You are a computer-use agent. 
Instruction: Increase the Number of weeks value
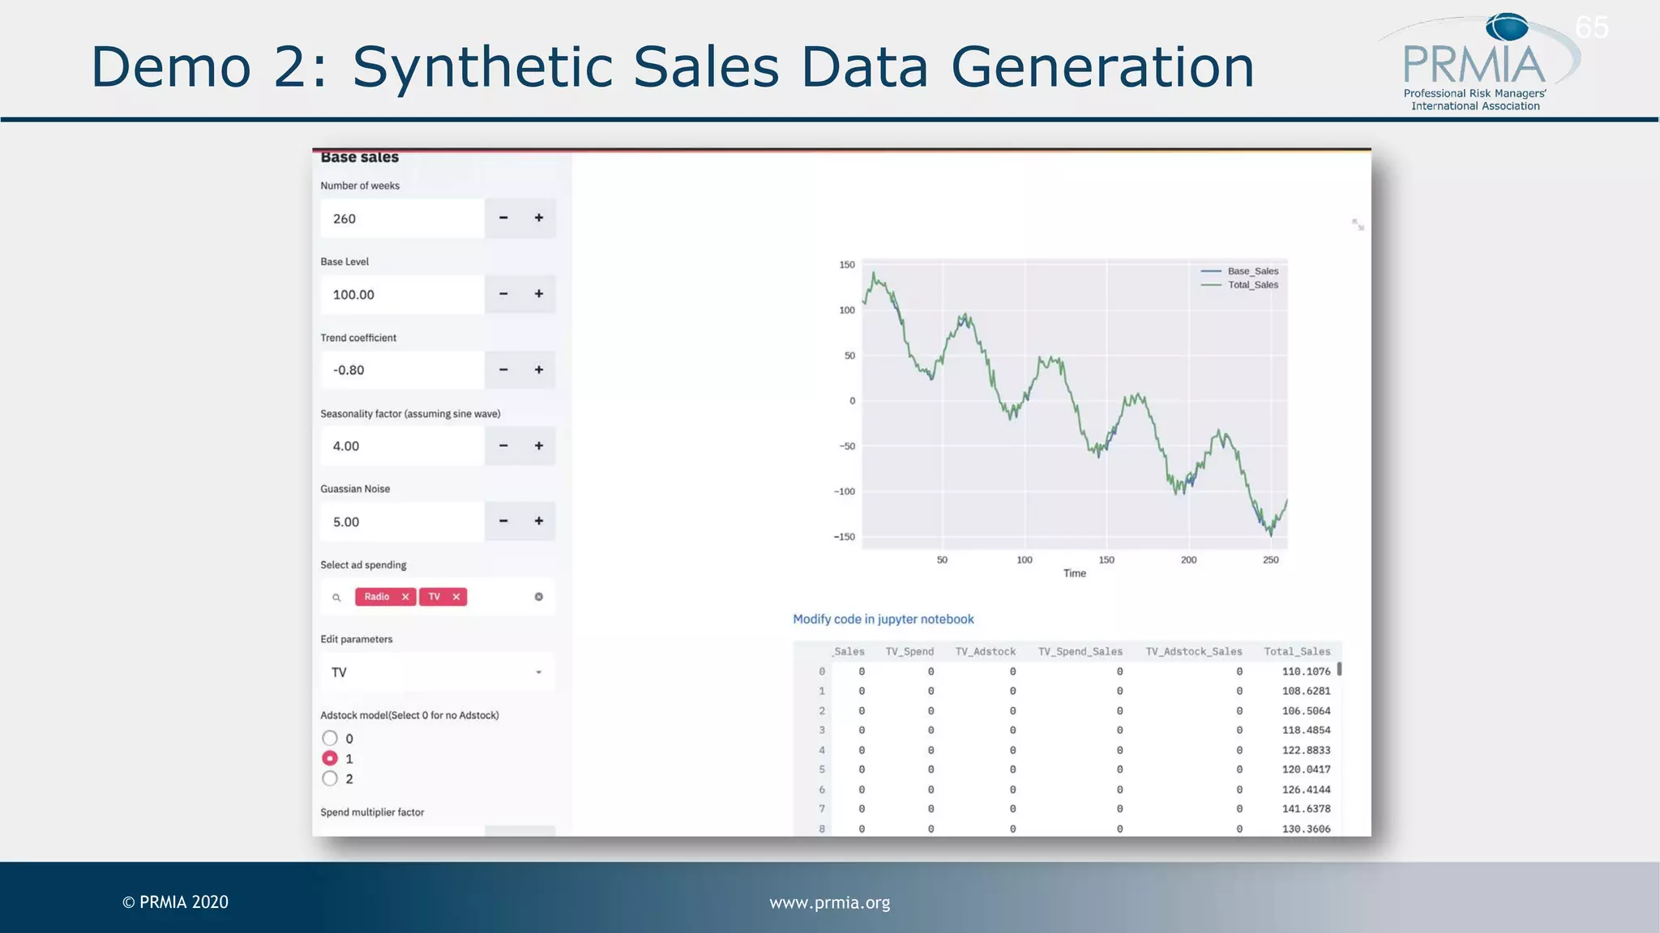point(538,218)
